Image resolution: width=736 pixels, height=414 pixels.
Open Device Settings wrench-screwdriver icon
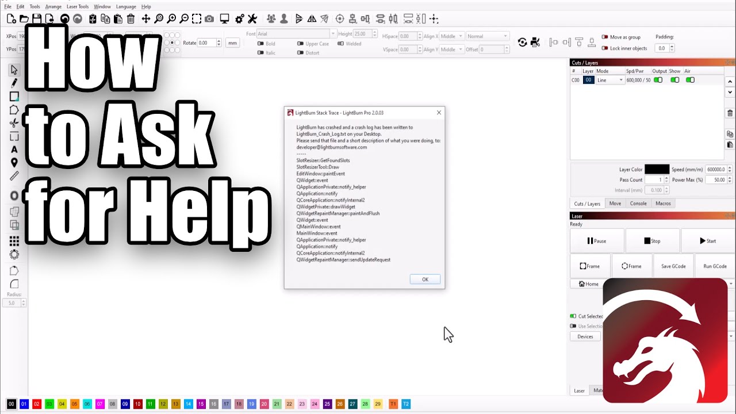(252, 19)
